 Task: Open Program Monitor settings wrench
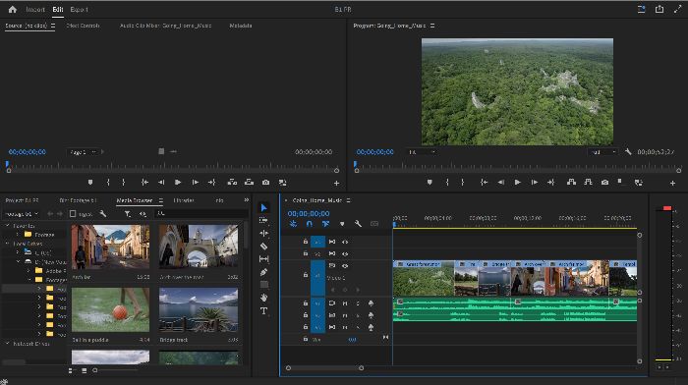tap(628, 151)
